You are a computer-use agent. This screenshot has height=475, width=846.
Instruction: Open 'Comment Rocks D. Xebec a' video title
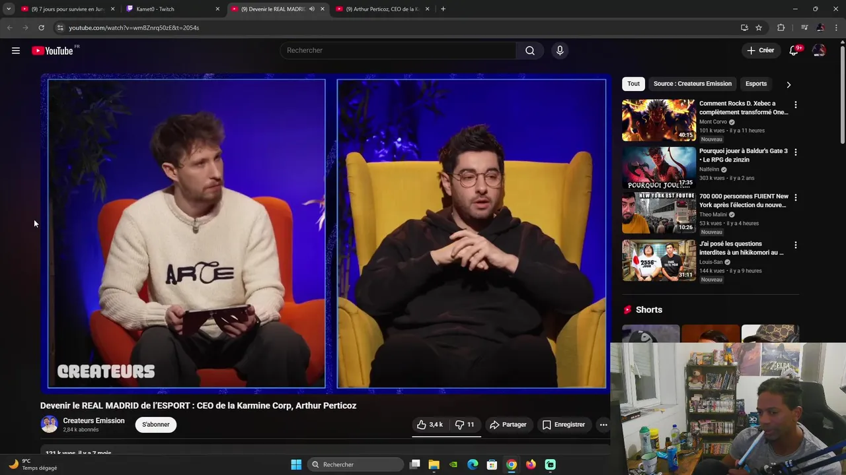pyautogui.click(x=744, y=108)
